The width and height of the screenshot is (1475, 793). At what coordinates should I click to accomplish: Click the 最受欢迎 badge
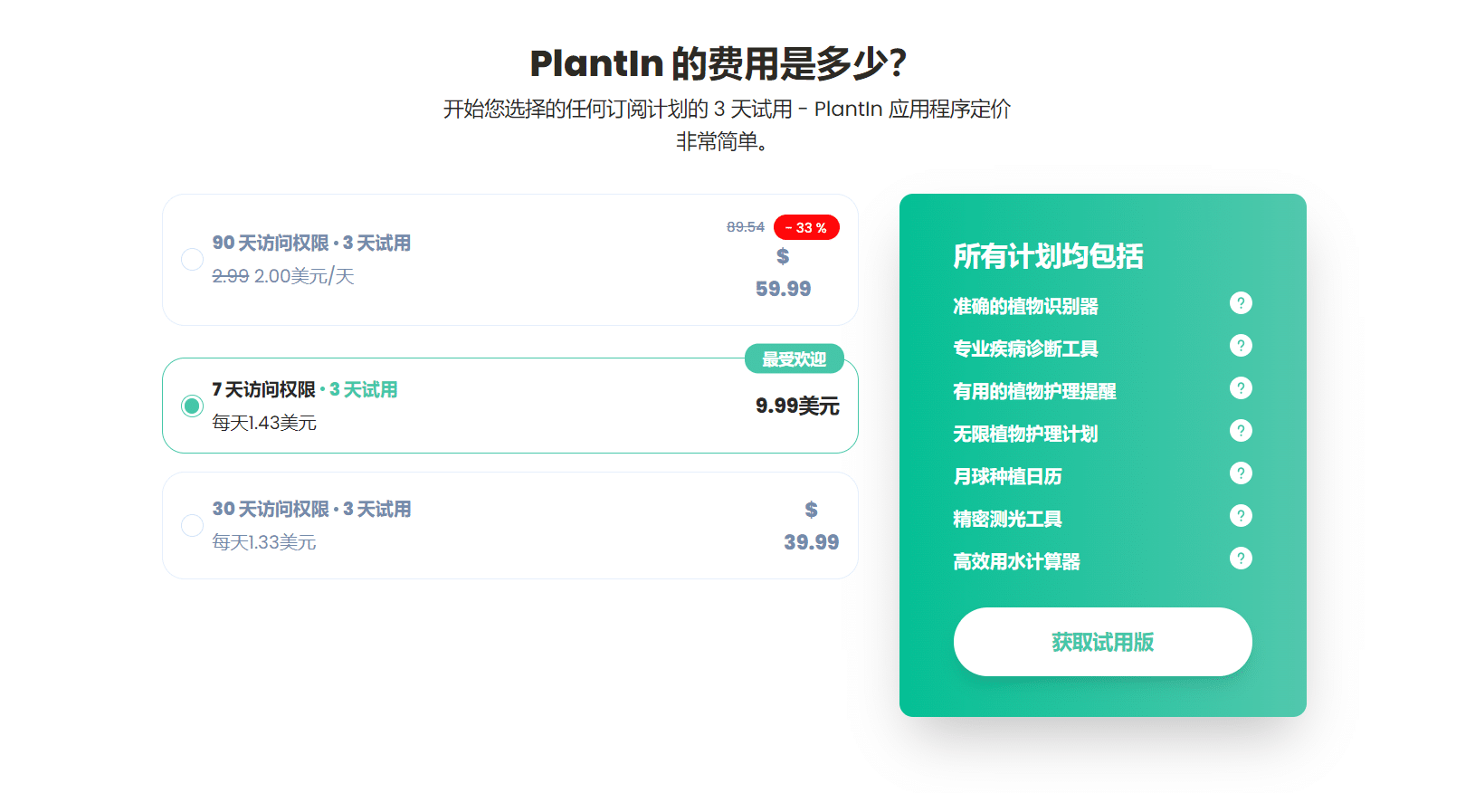pyautogui.click(x=795, y=358)
